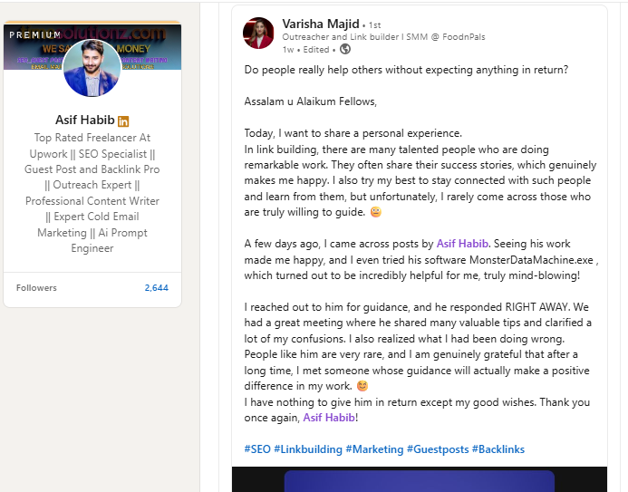Follow the #Linkbuilding hashtag link
The height and width of the screenshot is (492, 628).
click(x=307, y=449)
